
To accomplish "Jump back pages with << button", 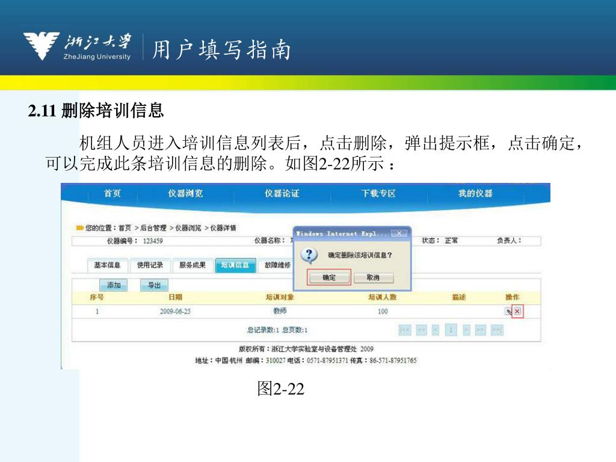I will 421,330.
